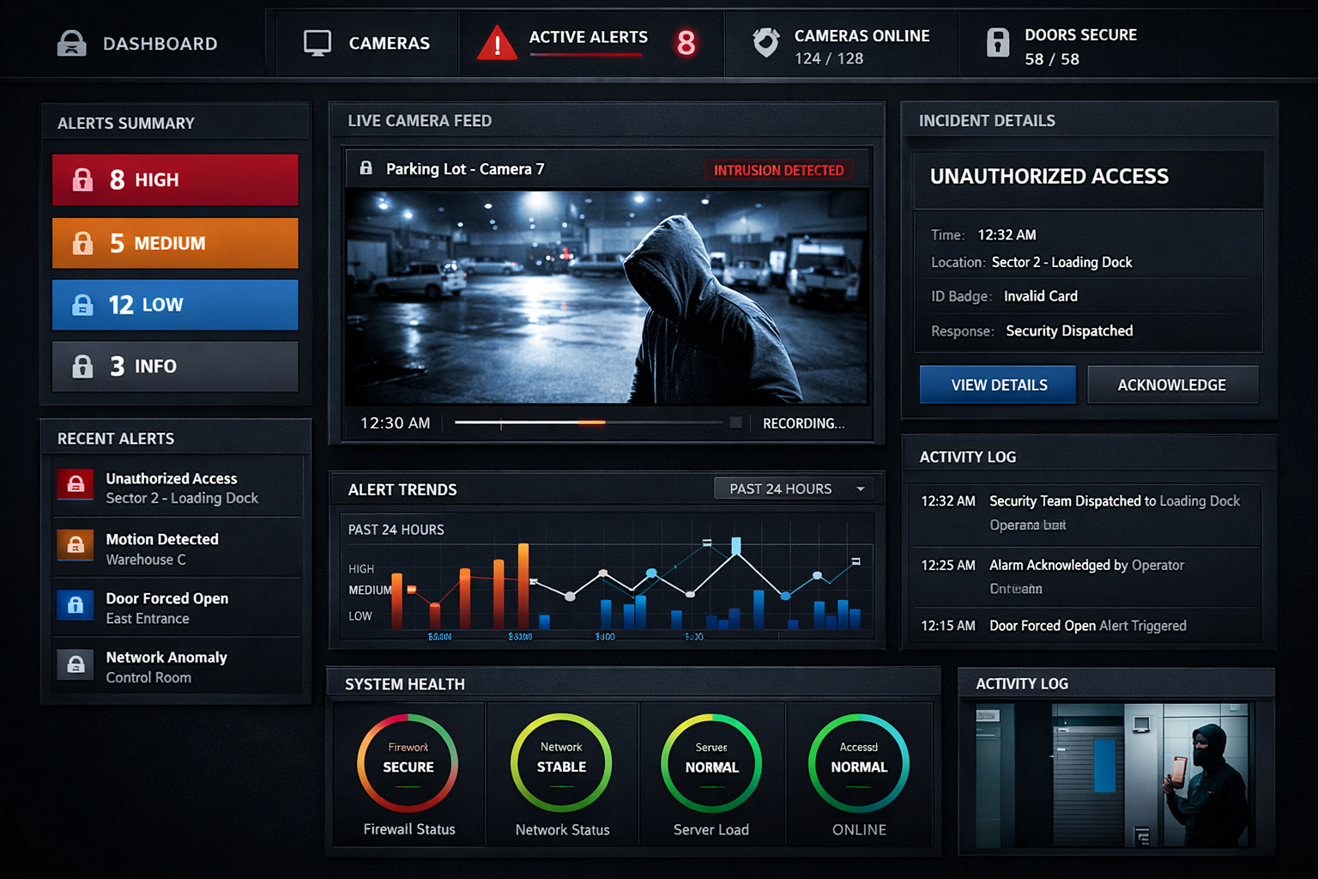Click the lock icon on Low tile
The height and width of the screenshot is (879, 1318).
(82, 305)
